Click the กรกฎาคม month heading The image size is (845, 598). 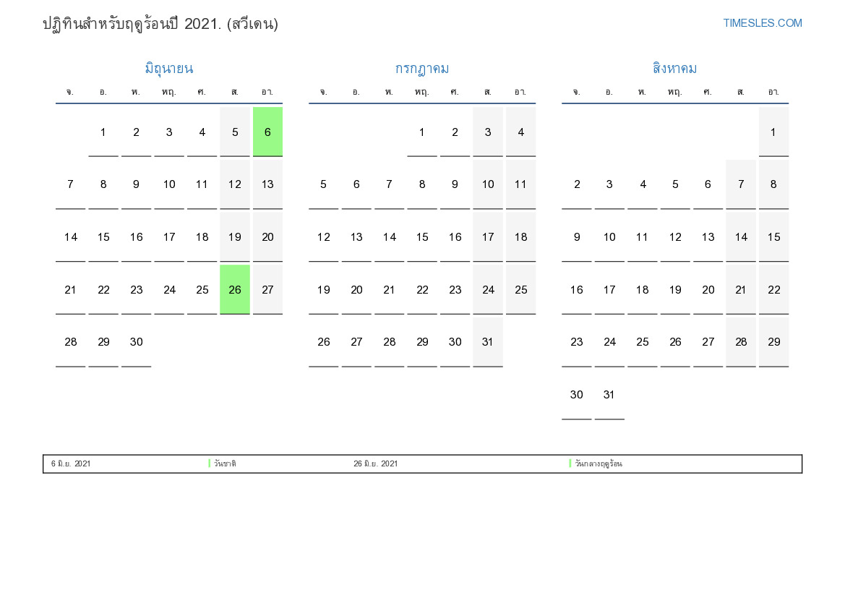[422, 69]
